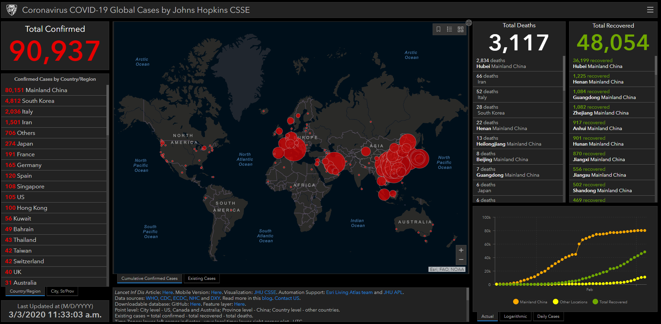Open the ECDC data source link

click(180, 298)
